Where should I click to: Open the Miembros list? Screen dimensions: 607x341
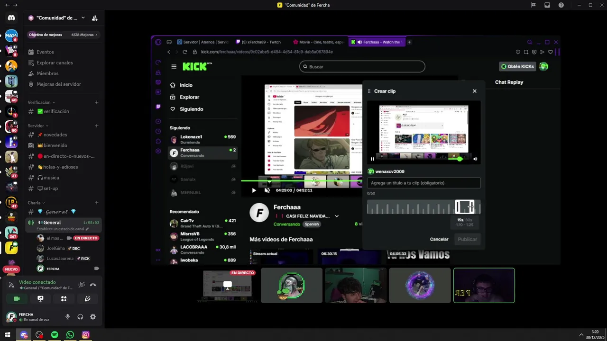[63, 73]
